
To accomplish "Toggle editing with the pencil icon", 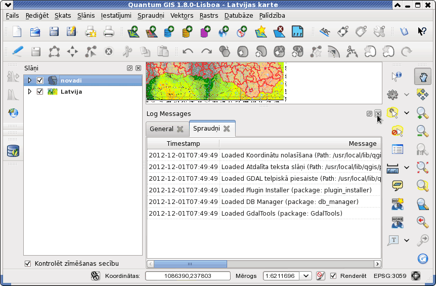I will pos(18,52).
